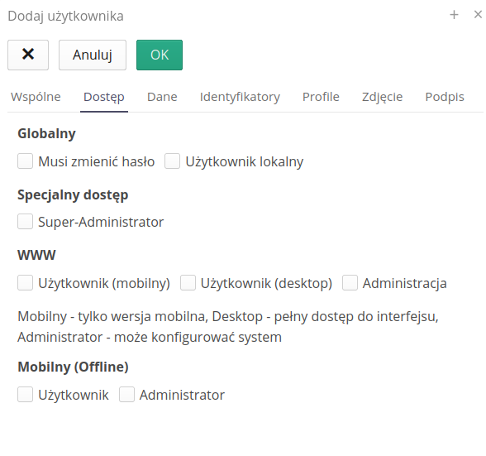Viewport: 486px width, 456px height.
Task: Confirm with the green OK button
Action: [x=160, y=55]
